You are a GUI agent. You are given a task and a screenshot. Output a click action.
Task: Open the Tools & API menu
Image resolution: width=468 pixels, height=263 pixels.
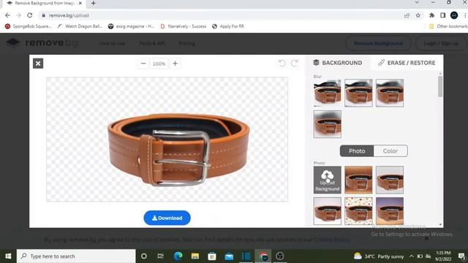[152, 44]
